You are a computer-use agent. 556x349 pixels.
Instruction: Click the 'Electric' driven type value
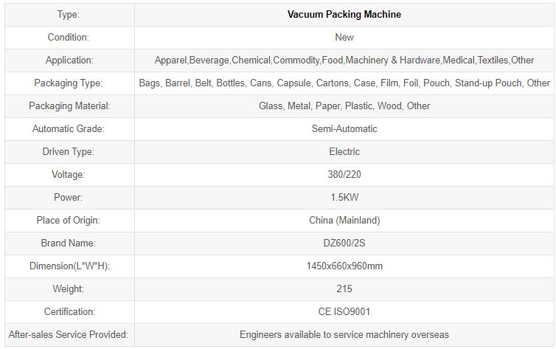[x=344, y=151]
